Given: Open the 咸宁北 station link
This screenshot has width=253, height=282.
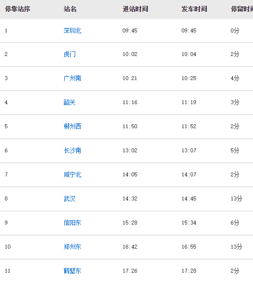Looking at the screenshot, I should 72,174.
